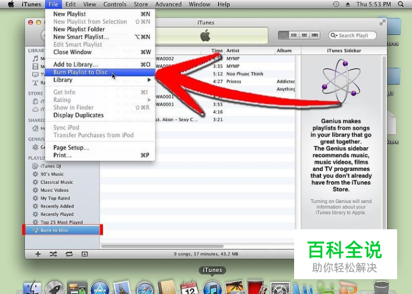412x294 pixels.
Task: Choose New Playlist from File menu
Action: point(100,14)
